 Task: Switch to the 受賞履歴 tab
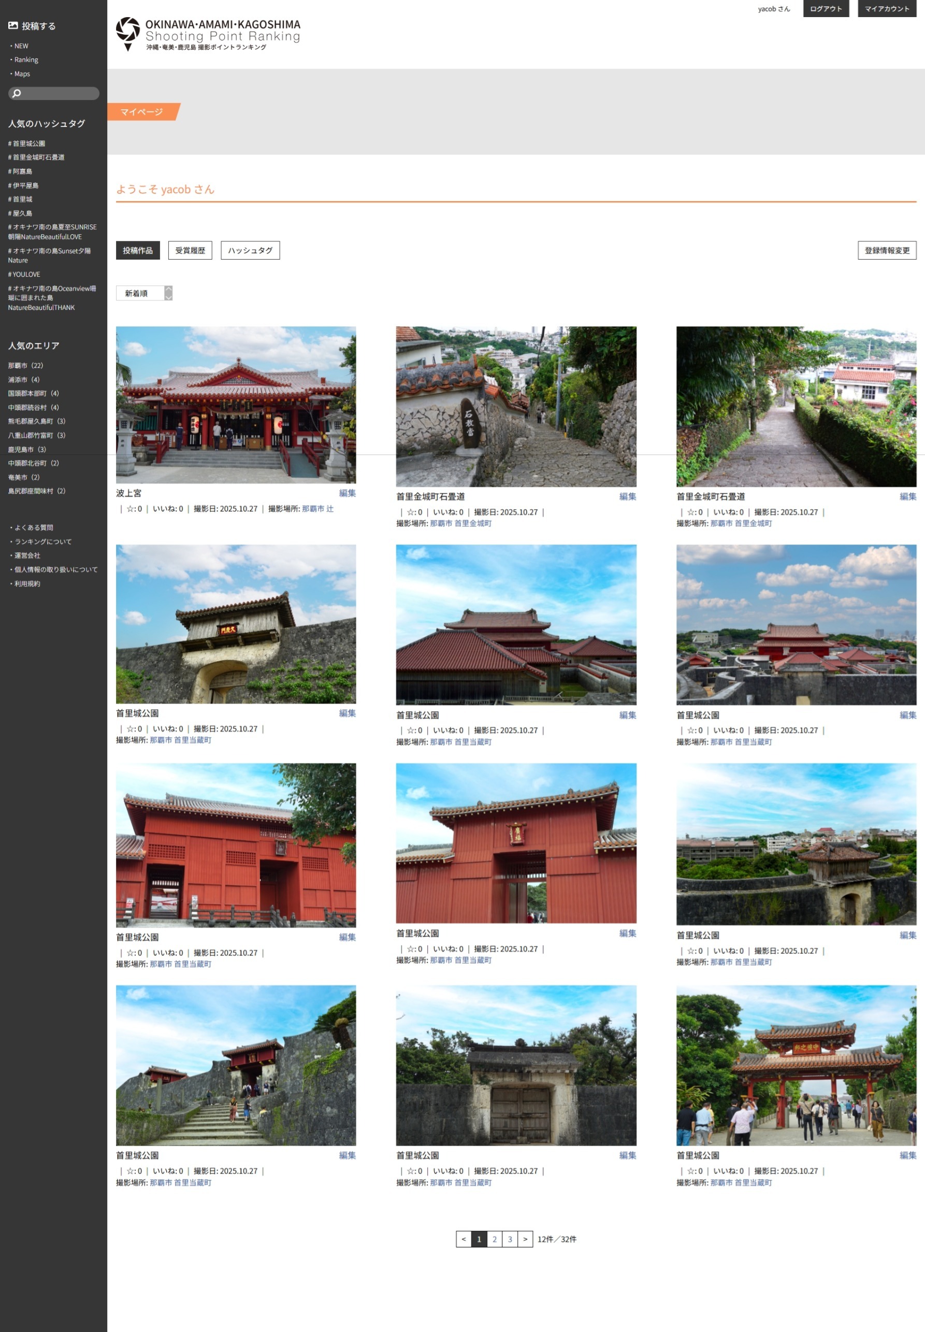[190, 250]
